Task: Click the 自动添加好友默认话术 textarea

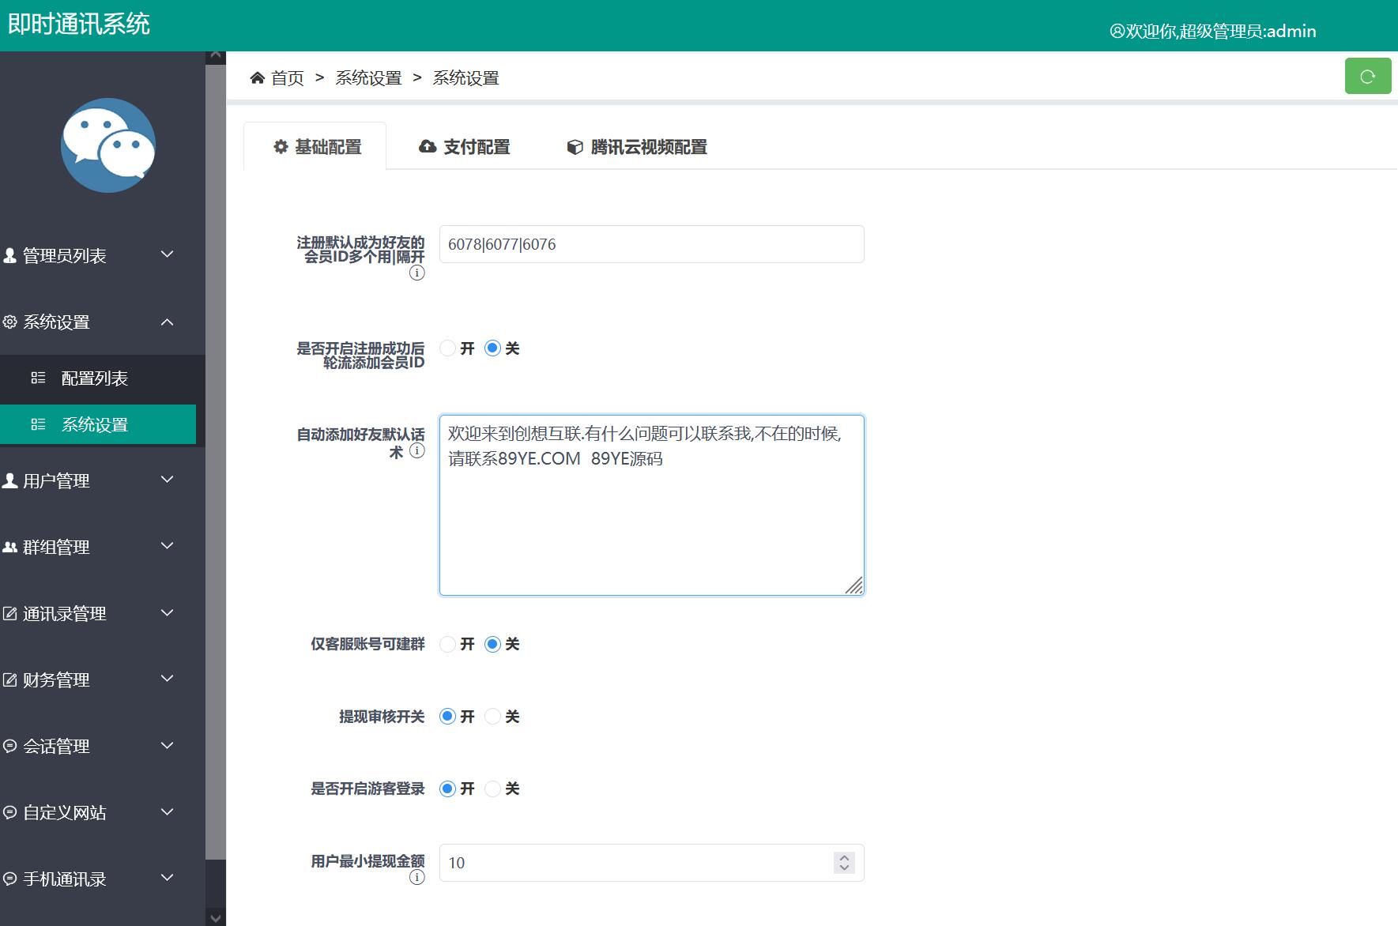Action: coord(651,505)
